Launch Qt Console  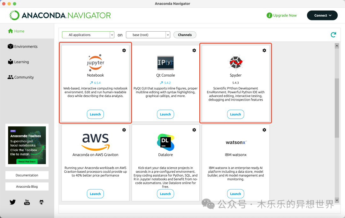coord(165,114)
